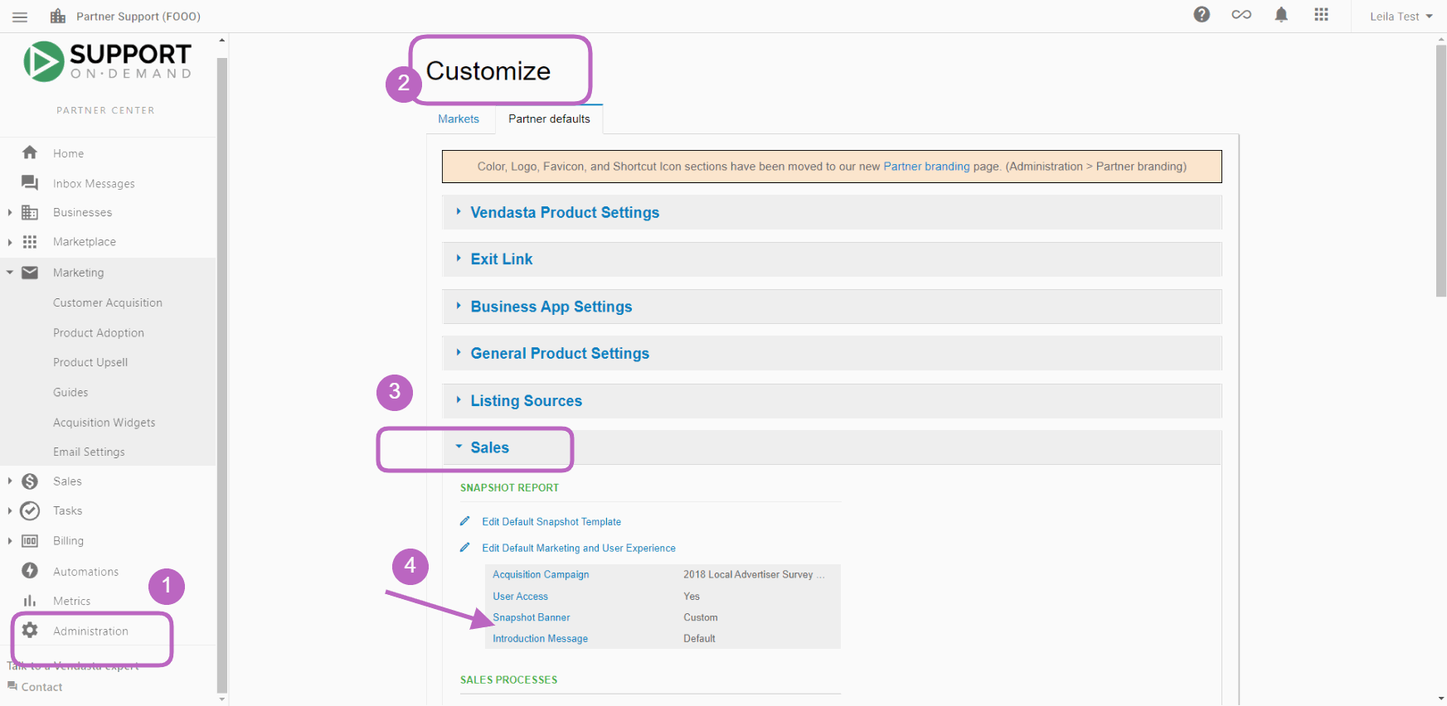Open the hamburger menu icon
Screen dimensions: 1447x706
(x=20, y=17)
